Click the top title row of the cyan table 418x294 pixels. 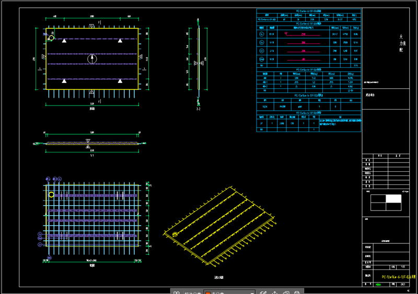pyautogui.click(x=309, y=11)
